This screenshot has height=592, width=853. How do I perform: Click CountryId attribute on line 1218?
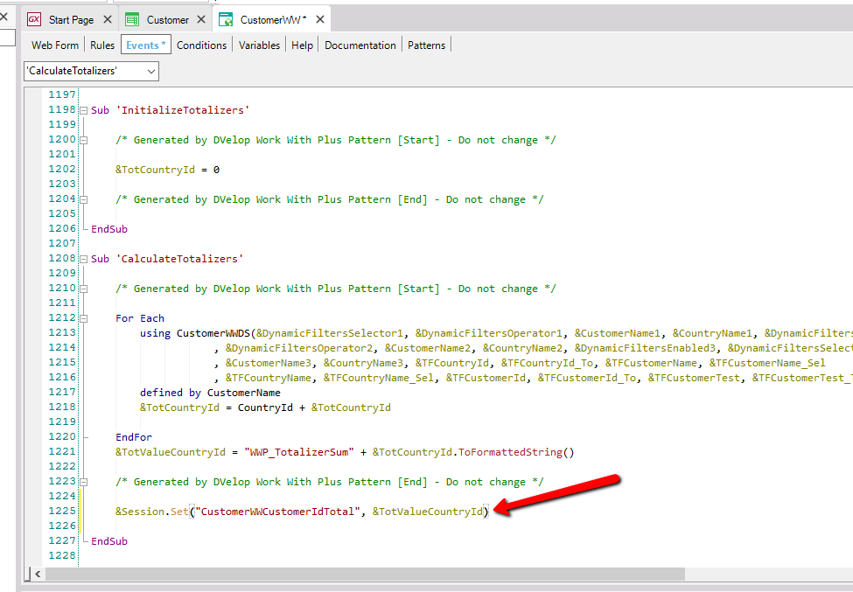pos(265,407)
